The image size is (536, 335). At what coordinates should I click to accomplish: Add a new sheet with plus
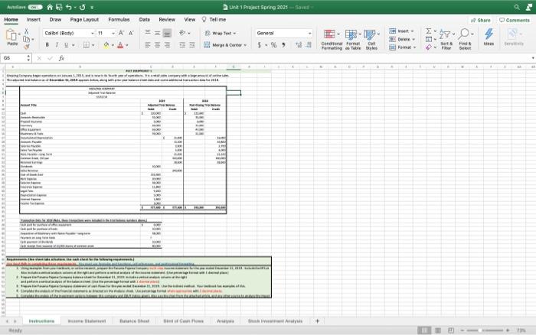pyautogui.click(x=317, y=321)
